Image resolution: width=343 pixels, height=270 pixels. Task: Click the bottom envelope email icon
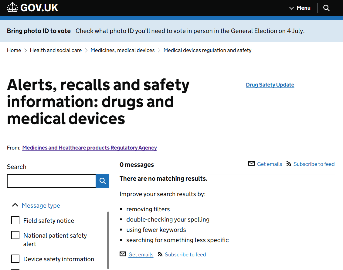[123, 254]
